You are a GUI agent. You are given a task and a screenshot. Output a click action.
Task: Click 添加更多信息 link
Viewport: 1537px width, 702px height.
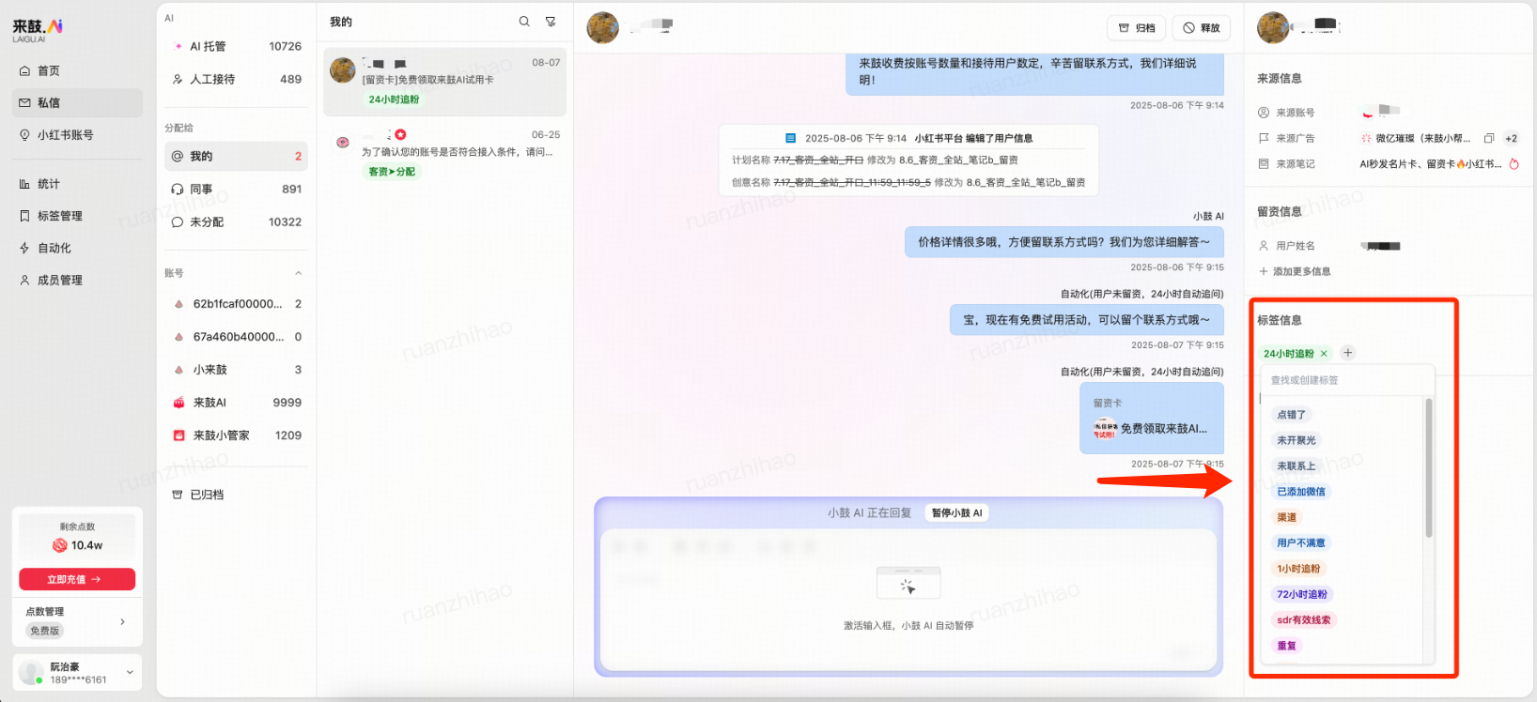point(1295,271)
